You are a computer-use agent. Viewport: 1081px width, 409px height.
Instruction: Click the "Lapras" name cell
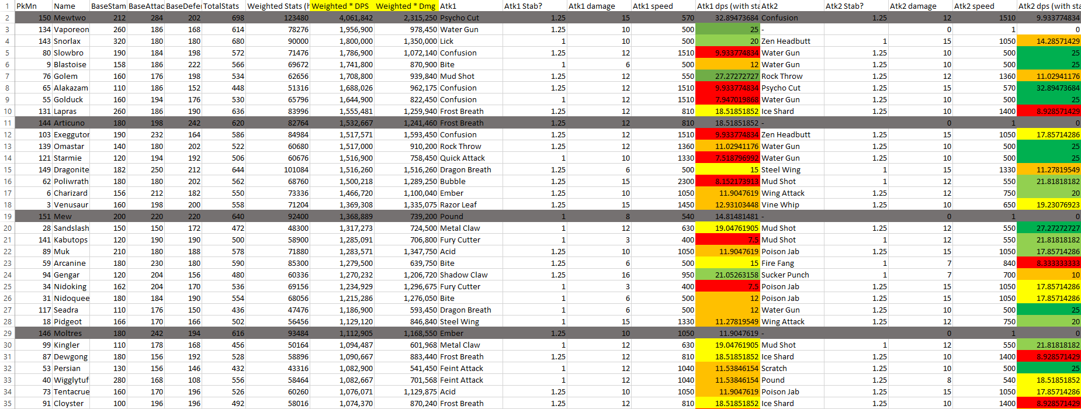(71, 111)
